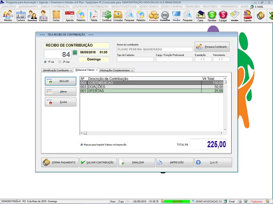Click the green Receber icon

212,16
